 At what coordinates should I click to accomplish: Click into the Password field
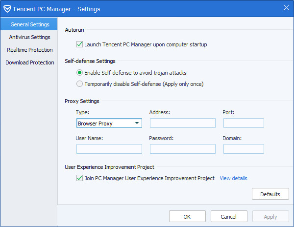182,149
